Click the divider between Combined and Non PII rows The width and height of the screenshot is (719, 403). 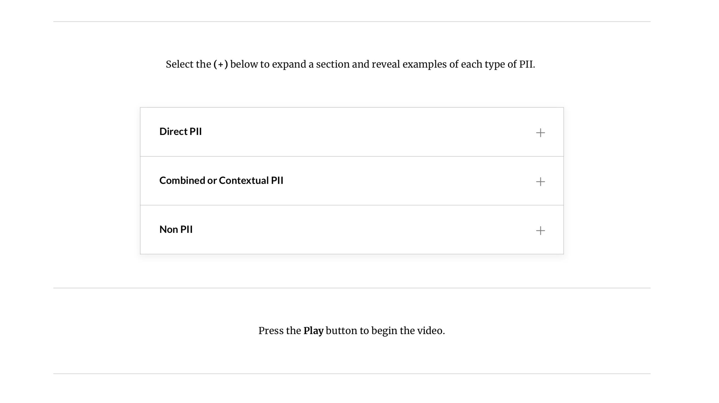point(352,205)
